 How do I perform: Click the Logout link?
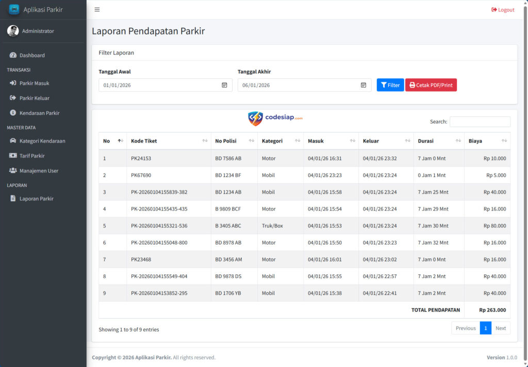coord(503,10)
